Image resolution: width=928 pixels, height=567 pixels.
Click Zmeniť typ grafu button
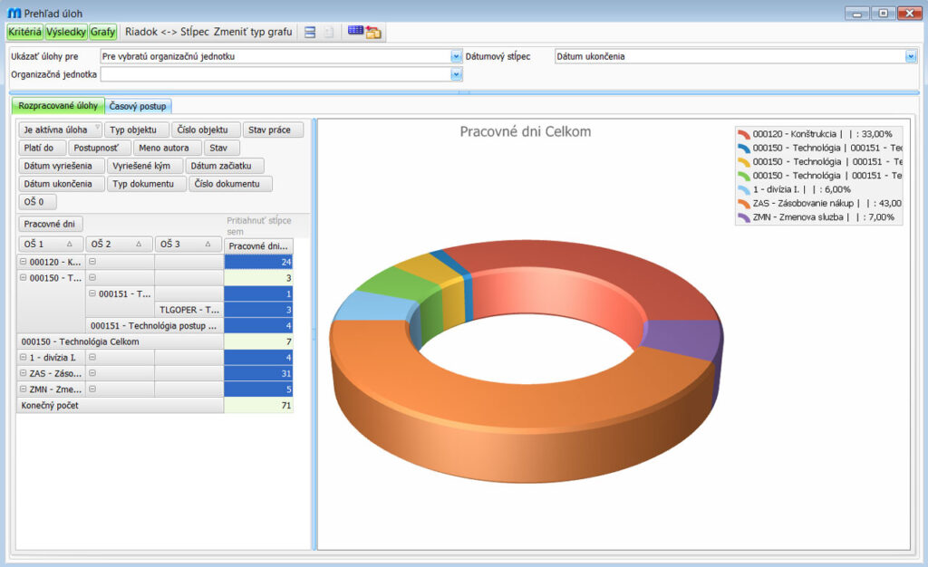[x=253, y=32]
